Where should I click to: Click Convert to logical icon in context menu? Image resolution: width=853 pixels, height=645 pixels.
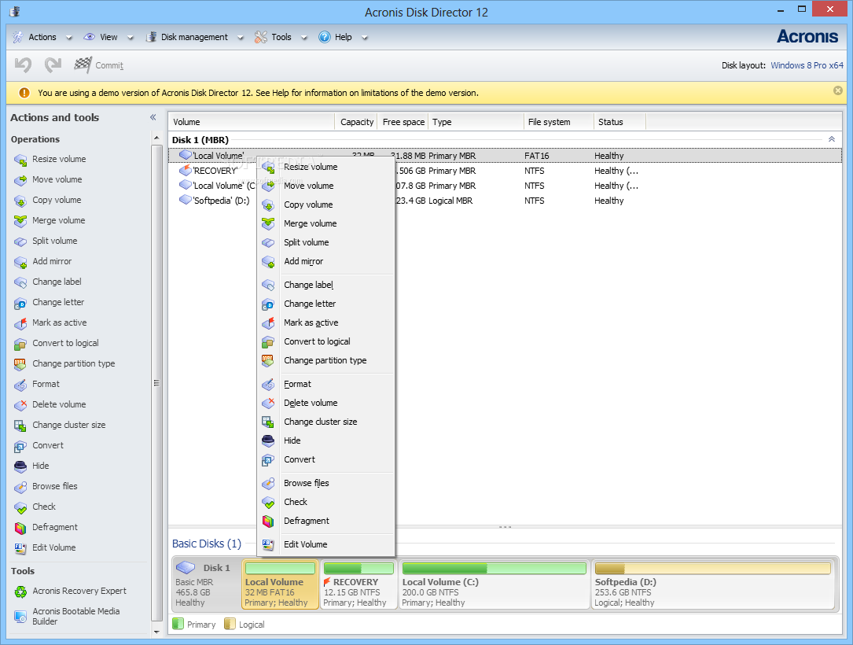268,342
